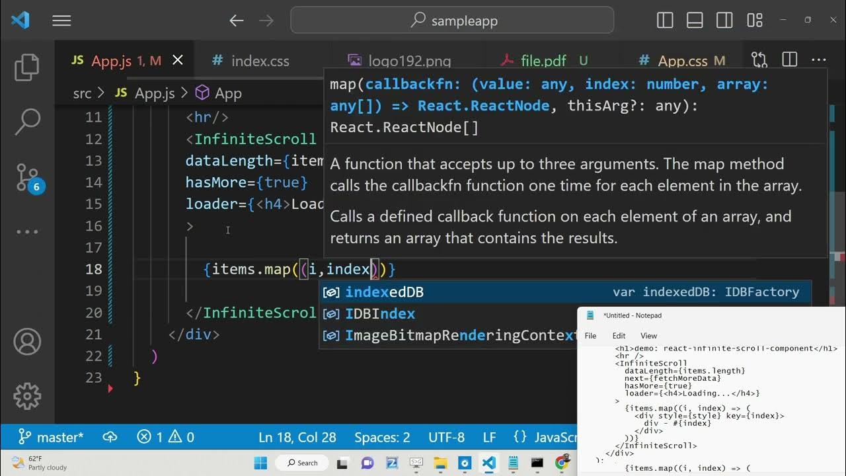Click the split editor right icon
Viewport: 846px width, 476px height.
point(789,60)
